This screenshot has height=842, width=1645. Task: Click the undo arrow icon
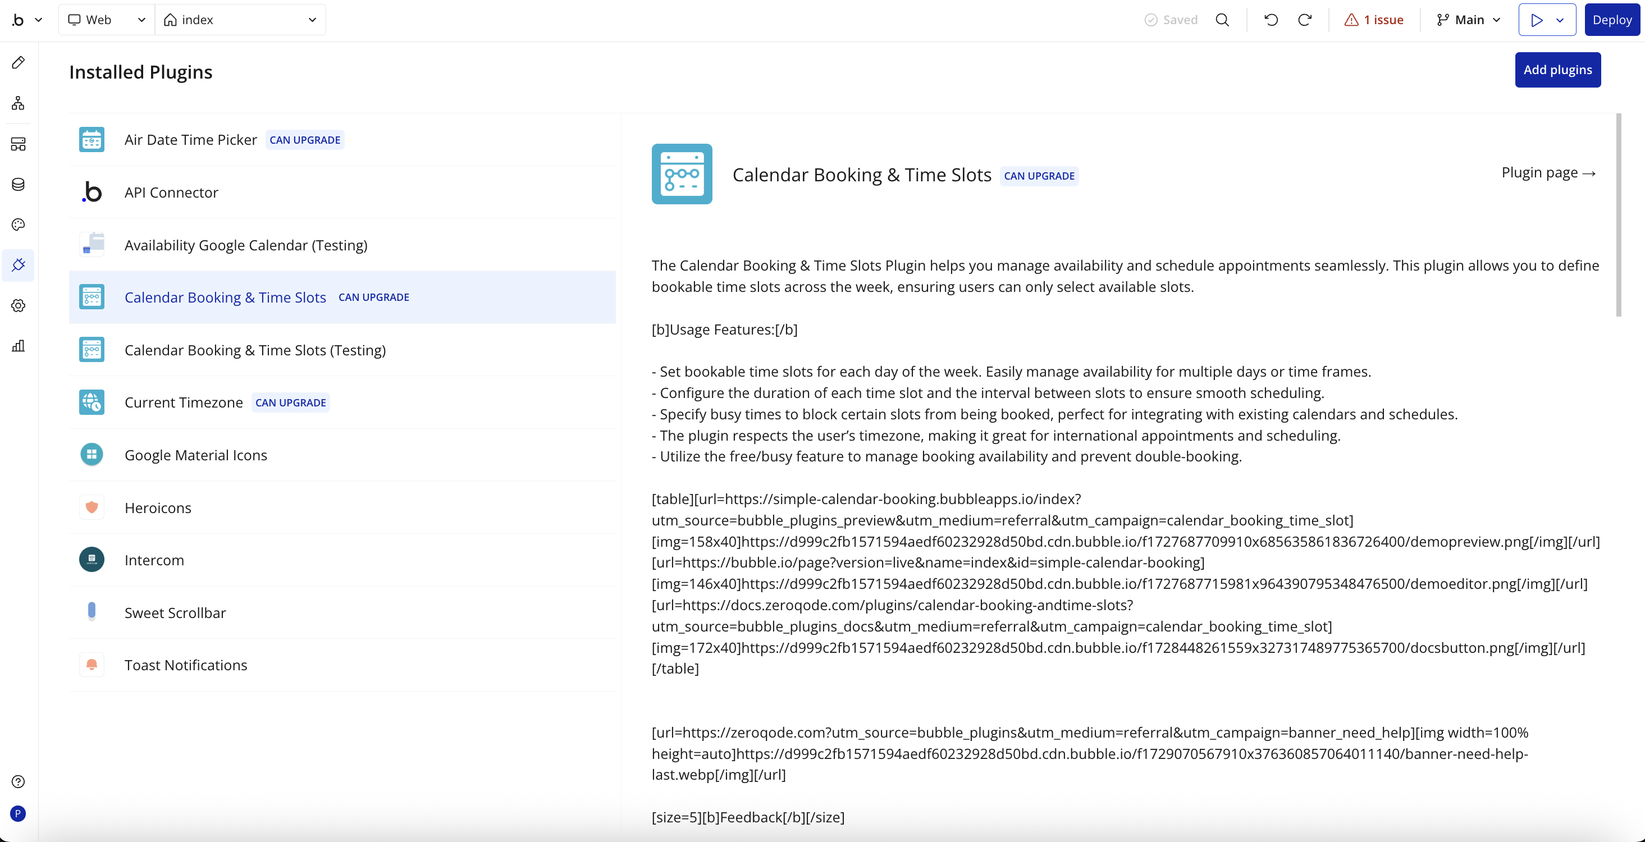point(1271,20)
